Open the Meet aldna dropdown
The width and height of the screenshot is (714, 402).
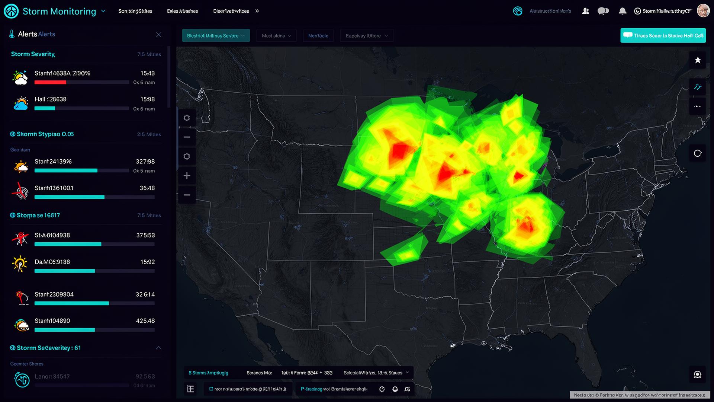point(276,35)
